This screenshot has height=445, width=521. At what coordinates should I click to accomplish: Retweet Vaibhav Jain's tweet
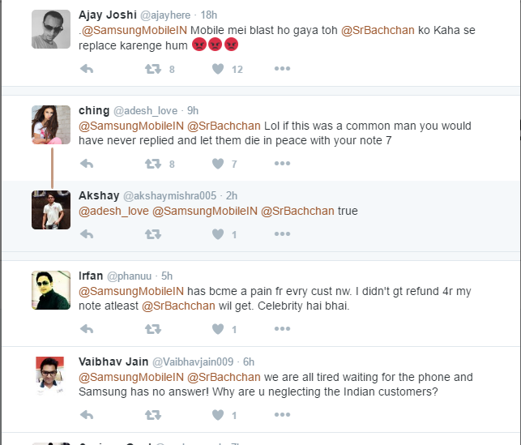tap(152, 415)
